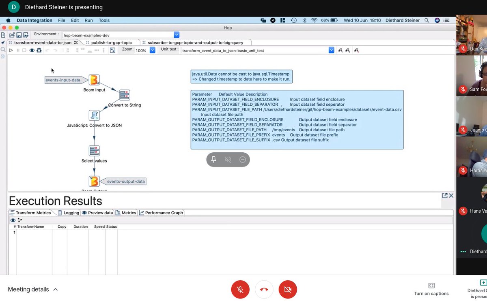Screen dimensions: 487x301
Task: Open the Preview data tab
Action: [97, 213]
